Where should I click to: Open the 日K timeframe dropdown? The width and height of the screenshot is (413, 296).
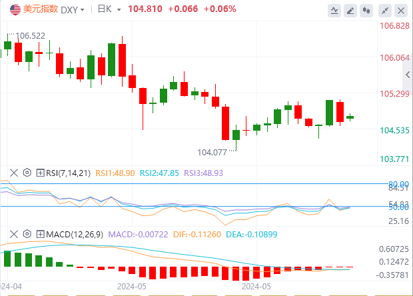click(x=109, y=9)
